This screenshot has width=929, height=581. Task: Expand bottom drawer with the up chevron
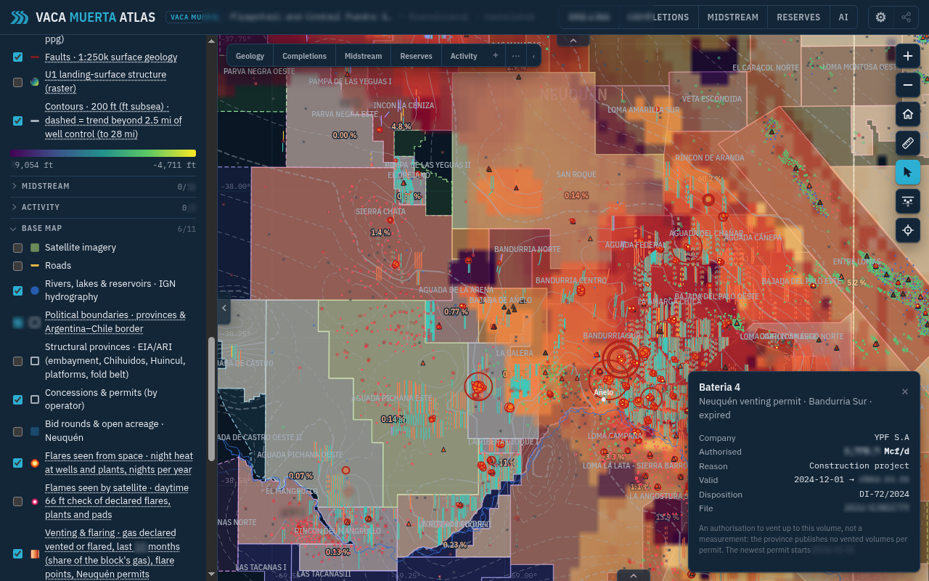(634, 575)
